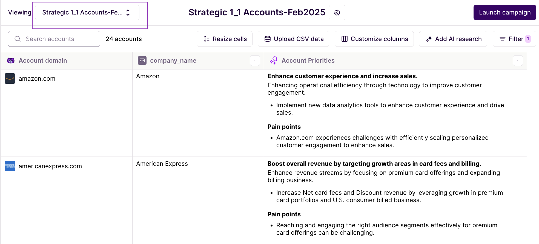Open the Strategic 1_1 Accounts list dropdown

(87, 13)
